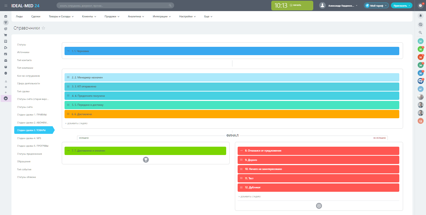Image resolution: width=426 pixels, height=215 pixels.
Task: Select Тип контакта reference
Action: click(x=24, y=60)
